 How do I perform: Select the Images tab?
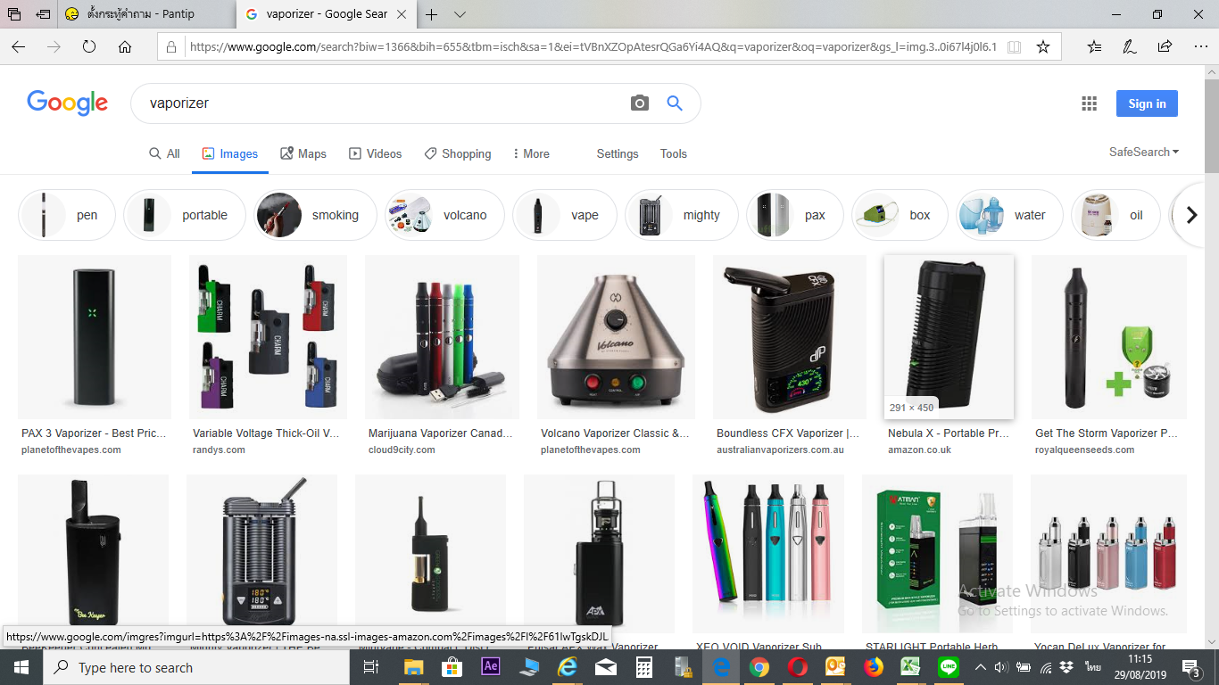230,153
